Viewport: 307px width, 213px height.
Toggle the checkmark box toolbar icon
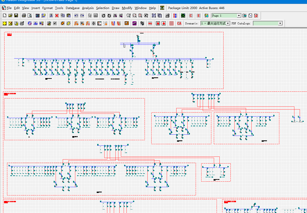55,23
